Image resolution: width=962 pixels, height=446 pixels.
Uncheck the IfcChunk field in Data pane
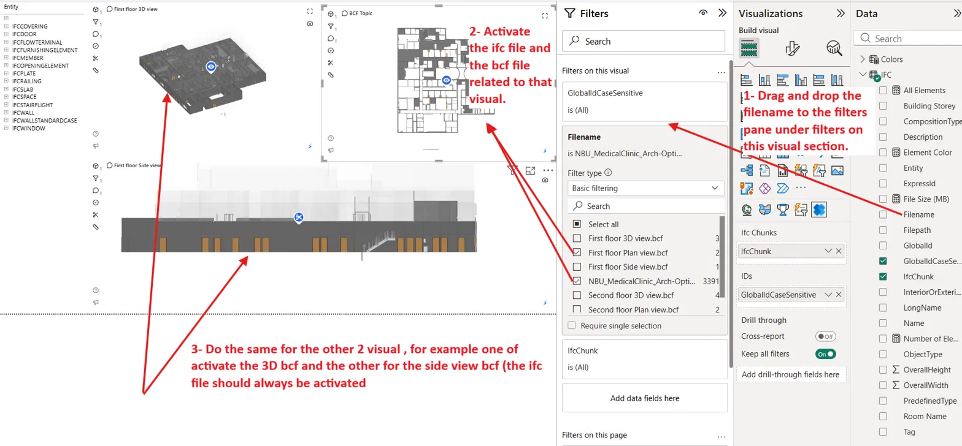[883, 276]
